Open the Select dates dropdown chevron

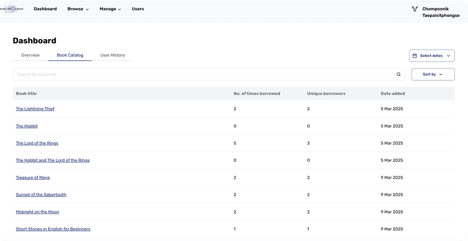tap(448, 56)
